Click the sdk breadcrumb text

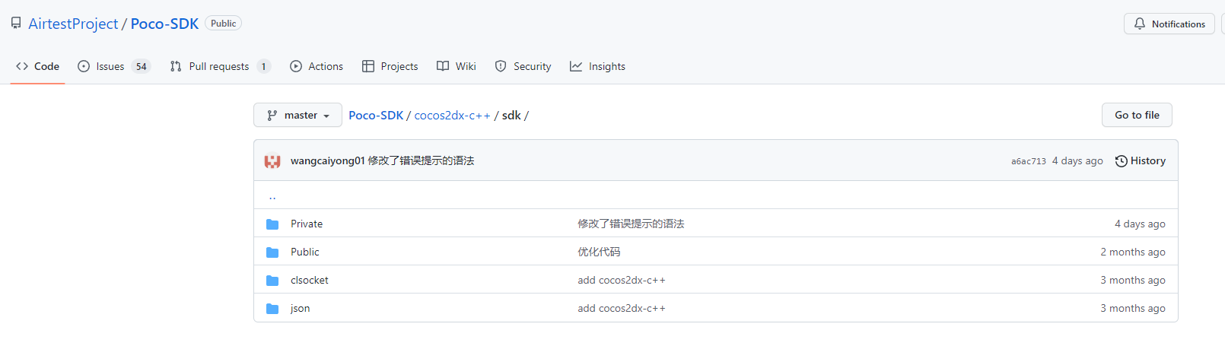pos(511,116)
